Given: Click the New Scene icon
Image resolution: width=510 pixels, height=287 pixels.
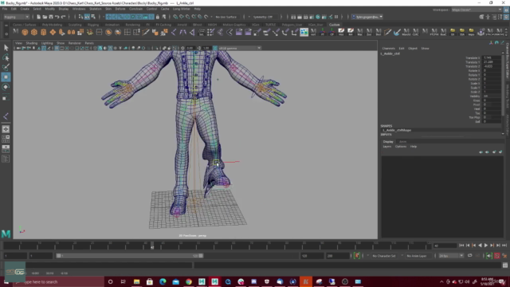Looking at the screenshot, I should click(38, 17).
